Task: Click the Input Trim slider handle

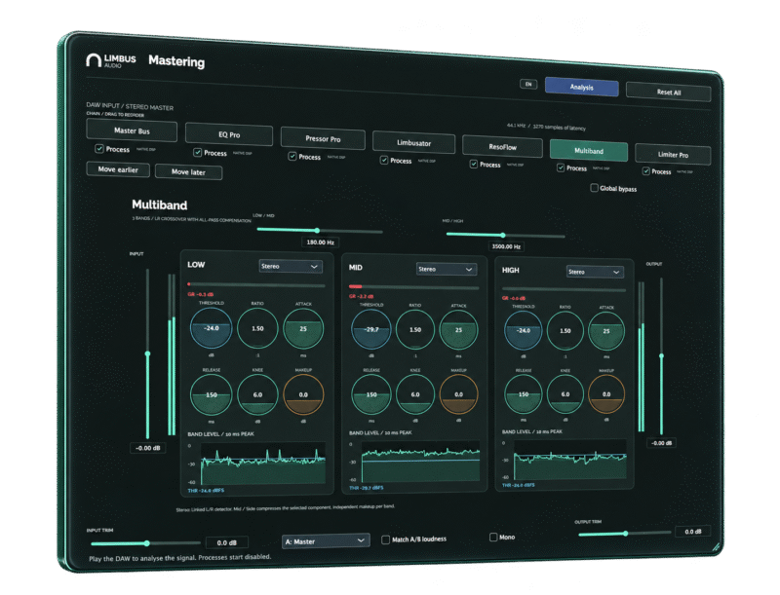Action: [x=147, y=543]
